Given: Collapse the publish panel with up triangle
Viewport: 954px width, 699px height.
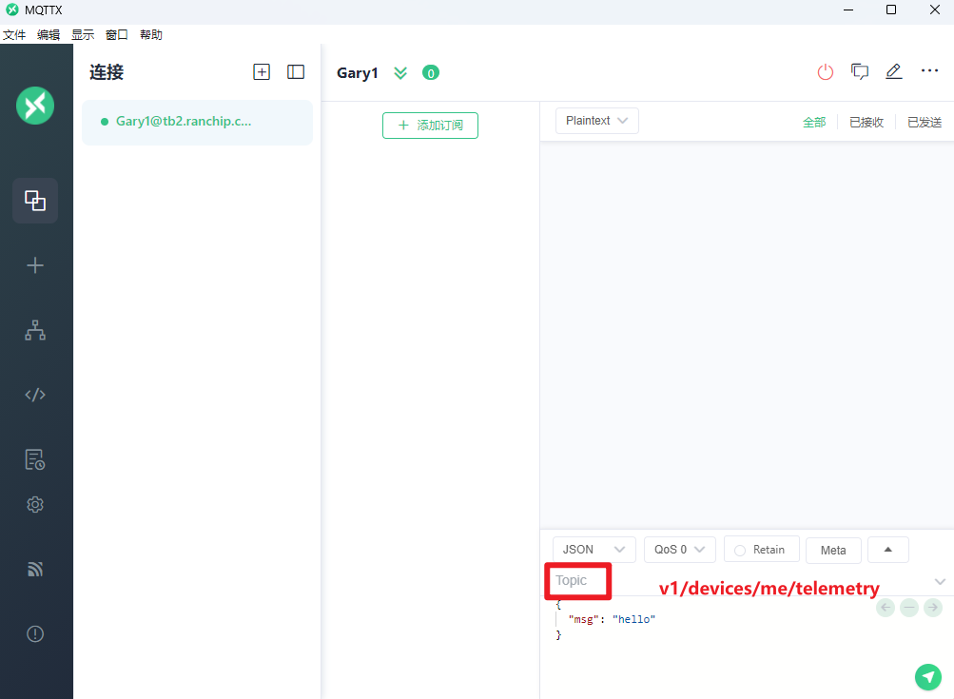Looking at the screenshot, I should click(888, 550).
